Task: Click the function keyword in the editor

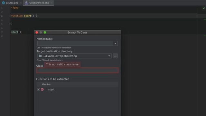Action: (x=17, y=16)
